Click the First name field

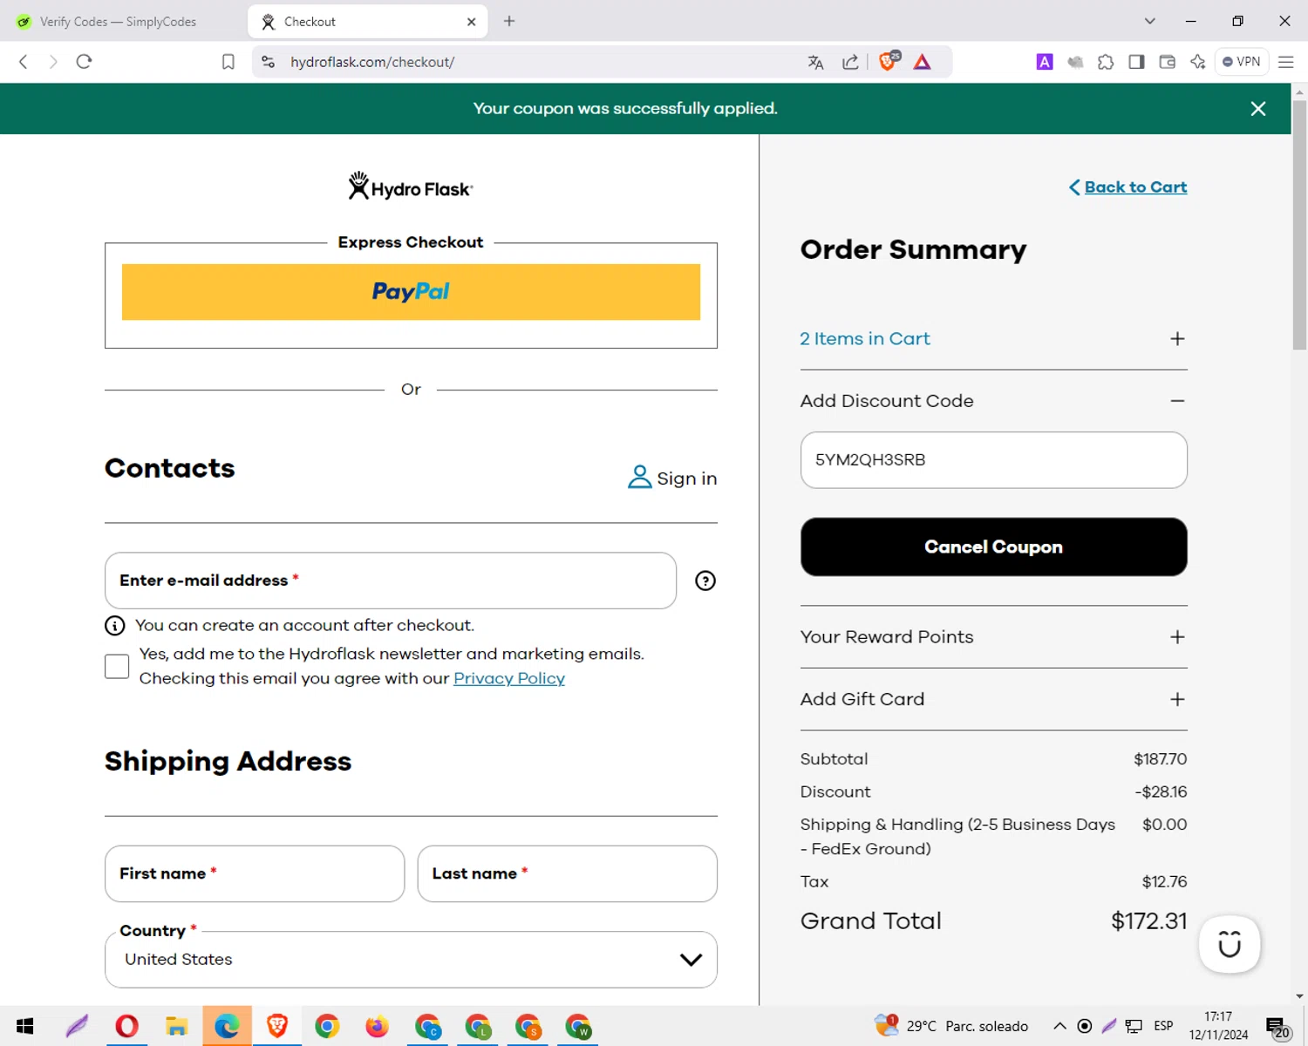coord(255,873)
